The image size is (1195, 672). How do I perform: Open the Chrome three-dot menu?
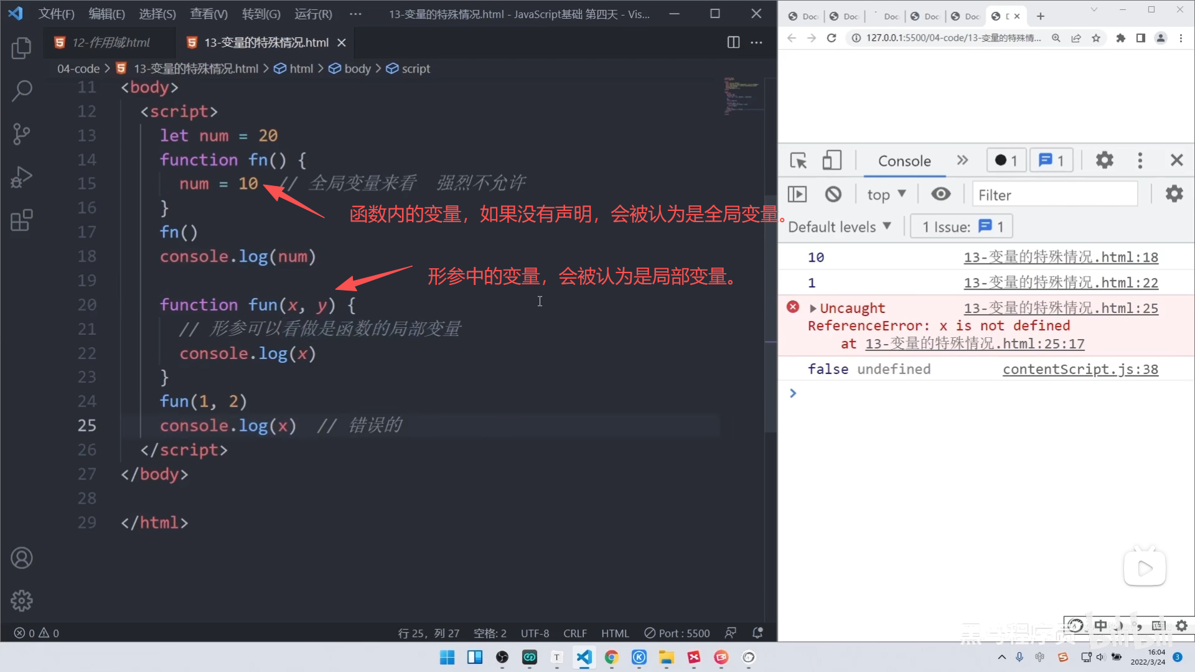pos(1181,38)
